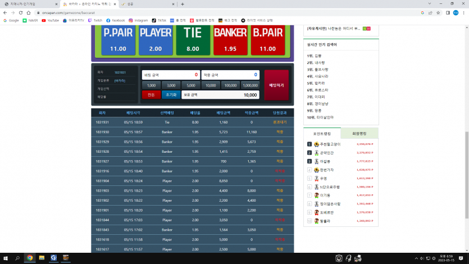Screen dimensions: 469x264
Task: Add the 10,000 chip amount
Action: point(211,85)
